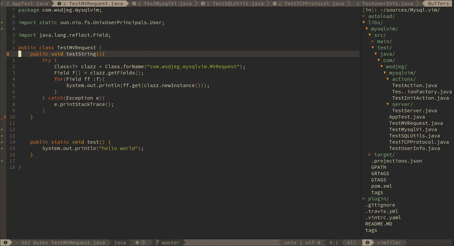Screen dimensions: 454x246
Task: Click the 'Field f[] = clazz.getFields();' line
Action: click(99, 73)
